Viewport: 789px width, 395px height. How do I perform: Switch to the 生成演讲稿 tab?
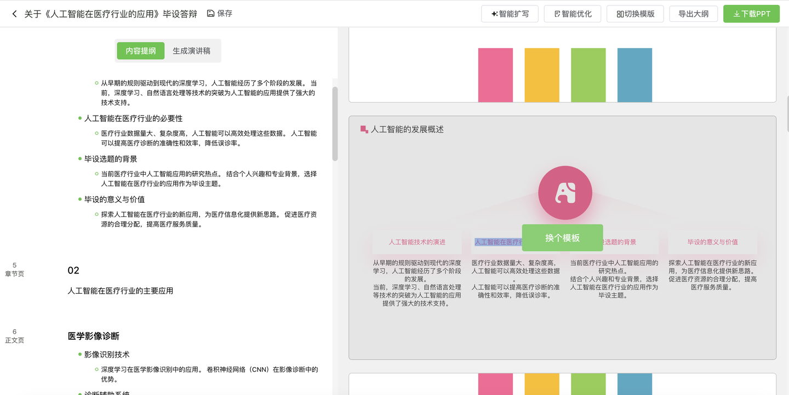pyautogui.click(x=192, y=50)
